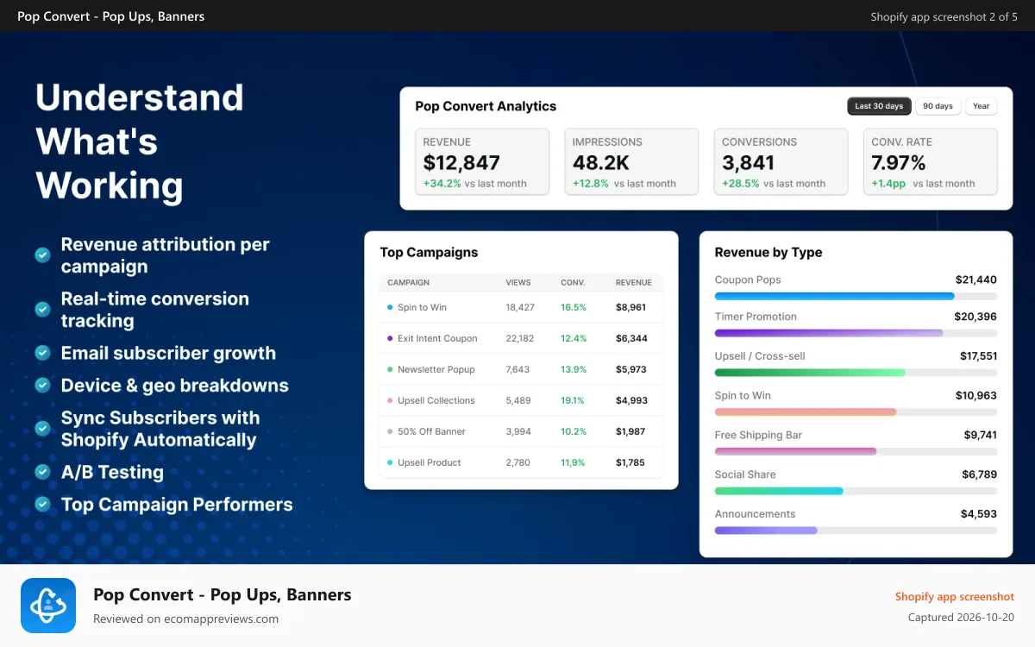Click checkmark icon beside A/B Testing
This screenshot has width=1035, height=647.
pos(41,472)
